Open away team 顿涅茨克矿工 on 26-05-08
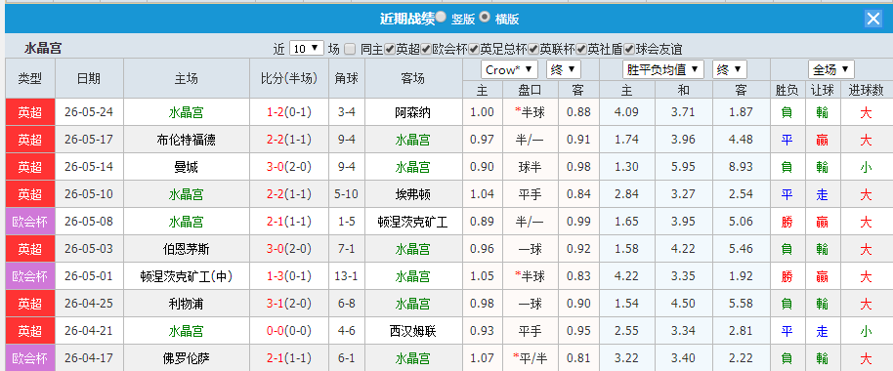Image resolution: width=893 pixels, height=371 pixels. point(413,222)
